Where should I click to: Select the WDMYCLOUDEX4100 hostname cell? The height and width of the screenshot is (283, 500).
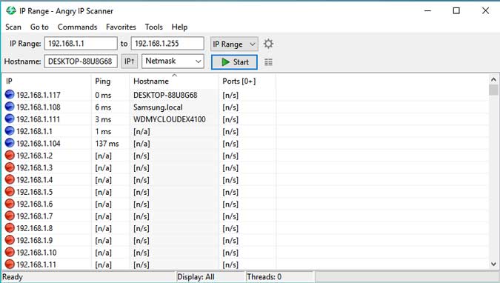click(x=170, y=119)
